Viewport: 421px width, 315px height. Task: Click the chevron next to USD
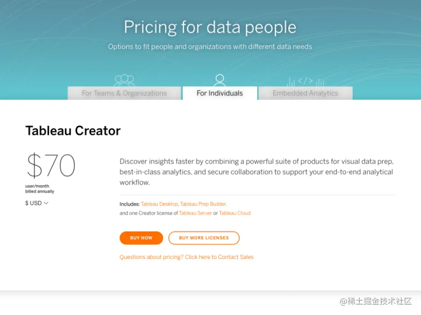click(x=46, y=203)
